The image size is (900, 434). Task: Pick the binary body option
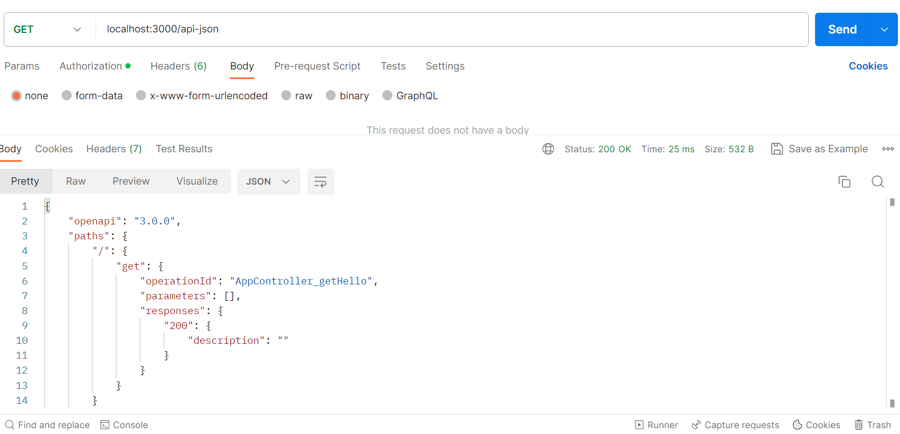click(331, 96)
